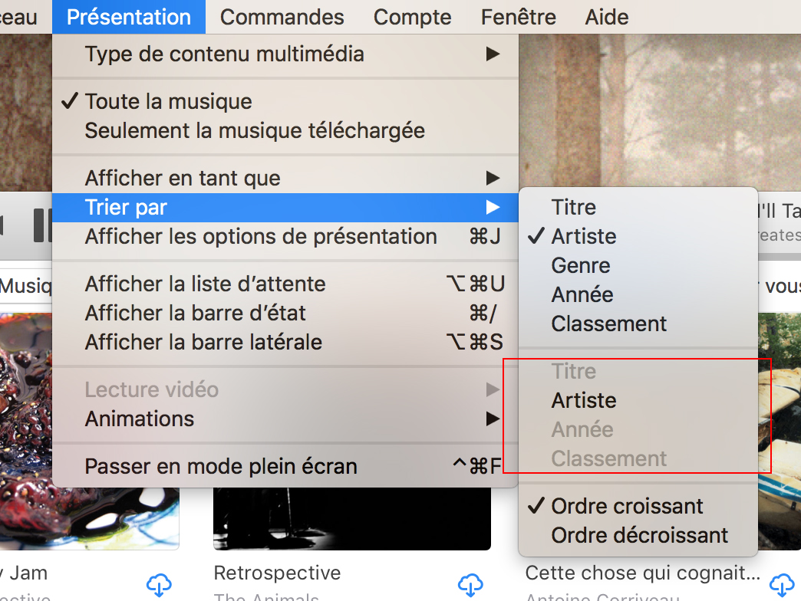This screenshot has height=601, width=801.
Task: Open the Aide menu
Action: pos(606,17)
